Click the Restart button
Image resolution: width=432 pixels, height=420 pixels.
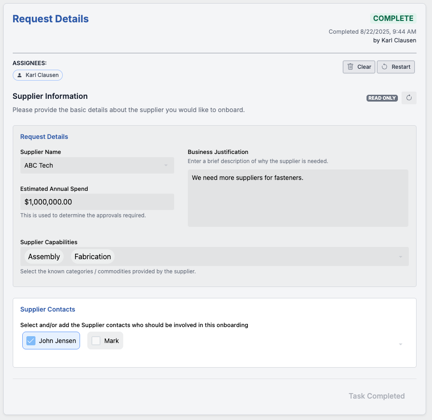(x=396, y=67)
